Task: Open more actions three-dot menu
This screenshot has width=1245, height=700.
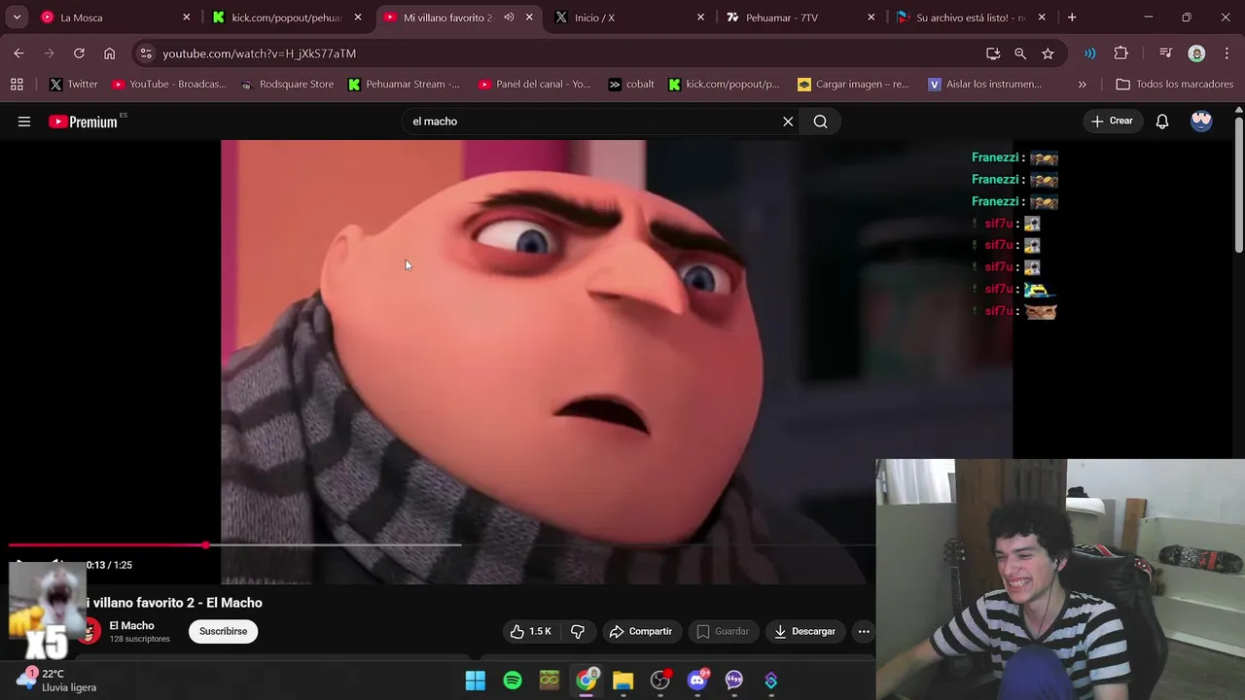Action: [864, 632]
